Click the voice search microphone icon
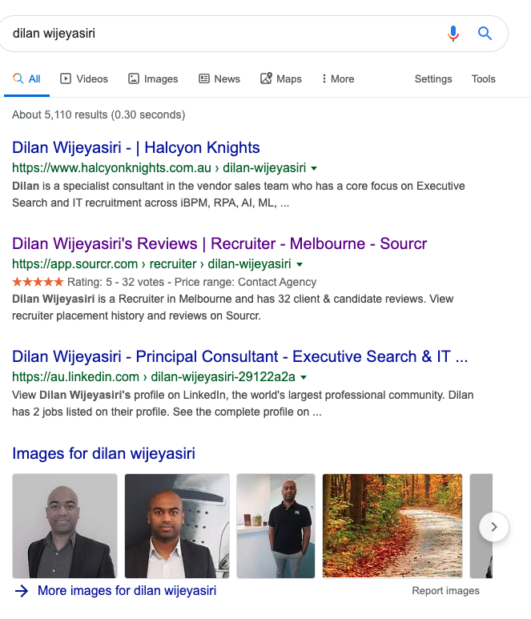 [453, 34]
